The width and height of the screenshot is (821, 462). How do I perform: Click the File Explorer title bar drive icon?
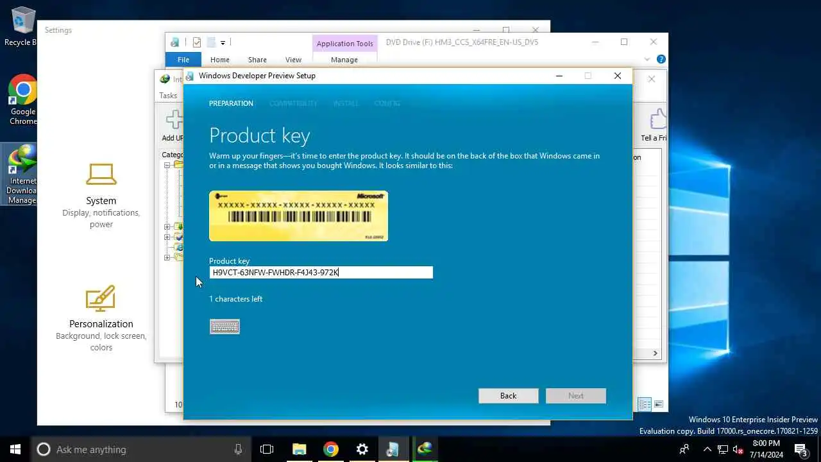pos(175,42)
